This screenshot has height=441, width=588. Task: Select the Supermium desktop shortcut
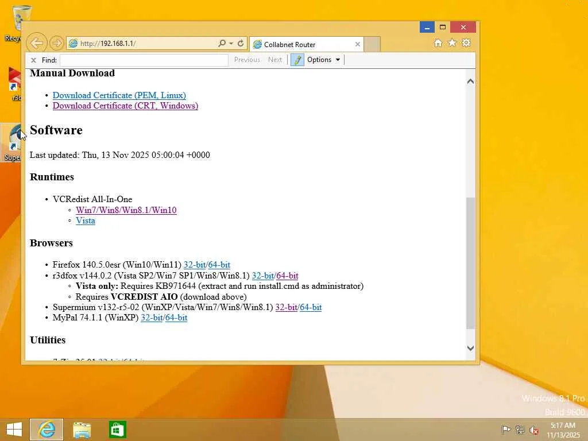pos(11,142)
